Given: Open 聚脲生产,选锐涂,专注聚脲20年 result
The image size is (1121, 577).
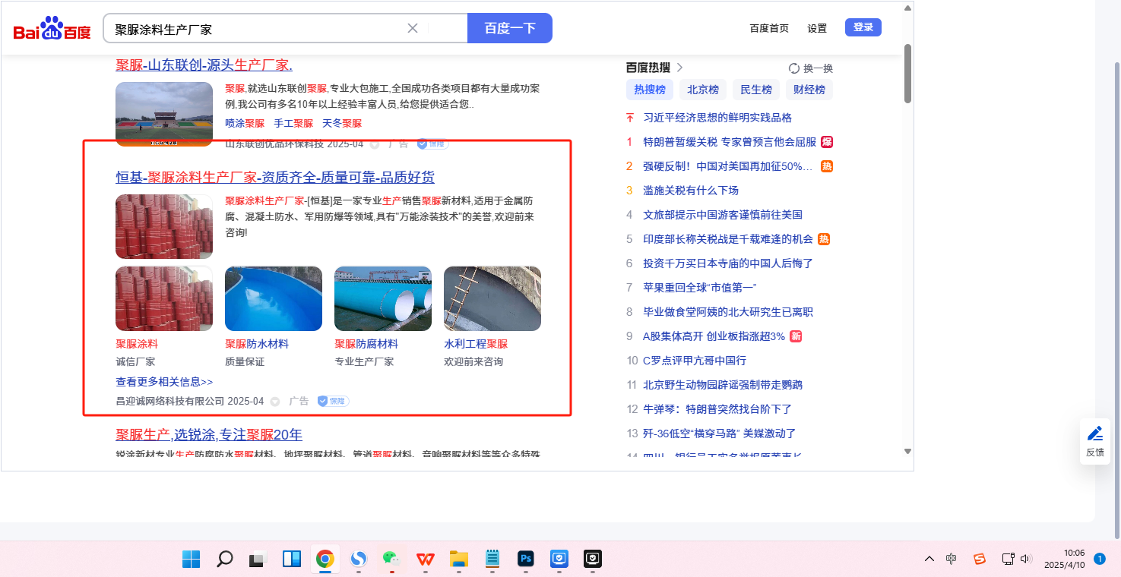Looking at the screenshot, I should (x=209, y=435).
